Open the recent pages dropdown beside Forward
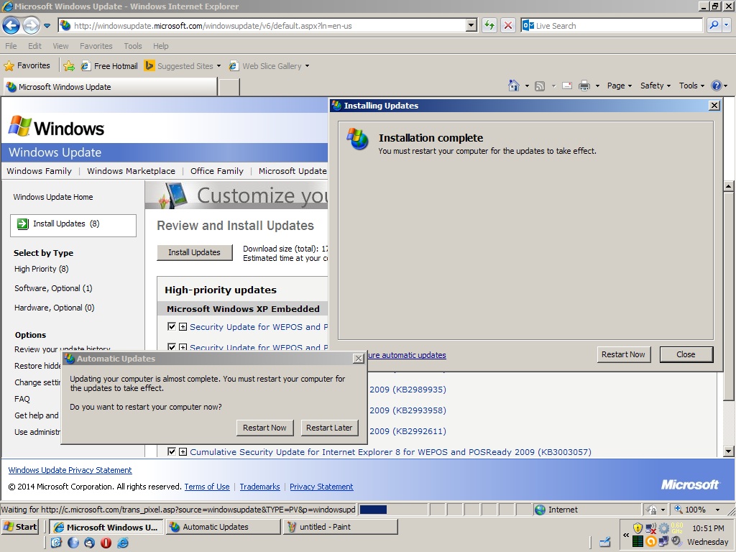The height and width of the screenshot is (552, 736). [x=47, y=26]
